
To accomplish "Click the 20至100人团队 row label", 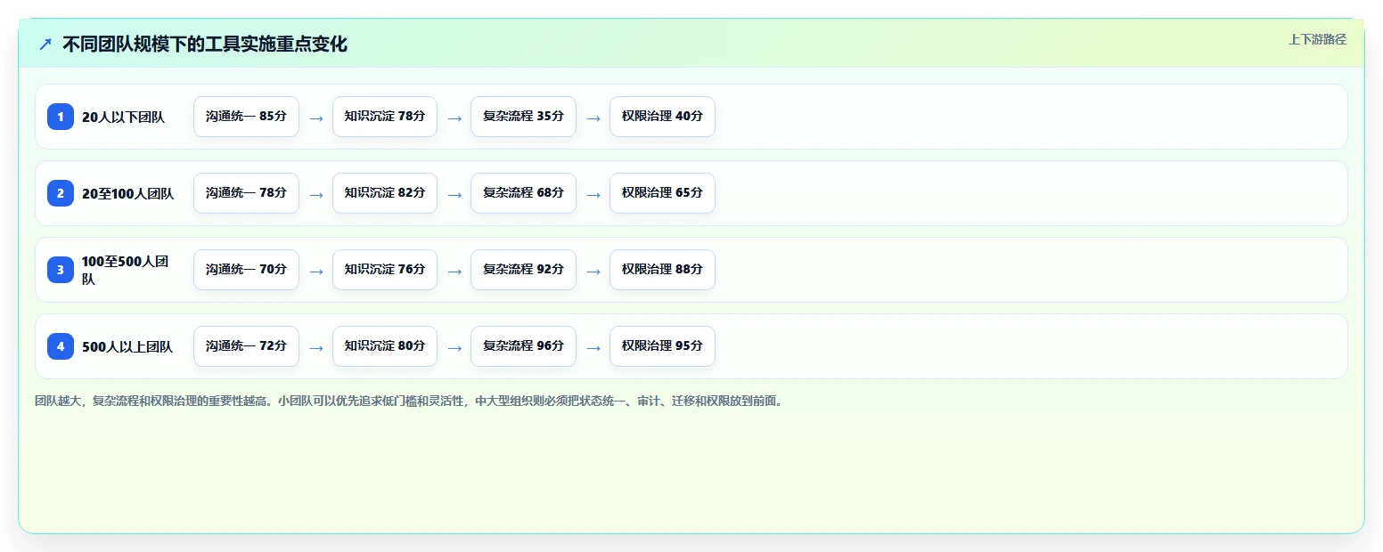I will tap(127, 193).
